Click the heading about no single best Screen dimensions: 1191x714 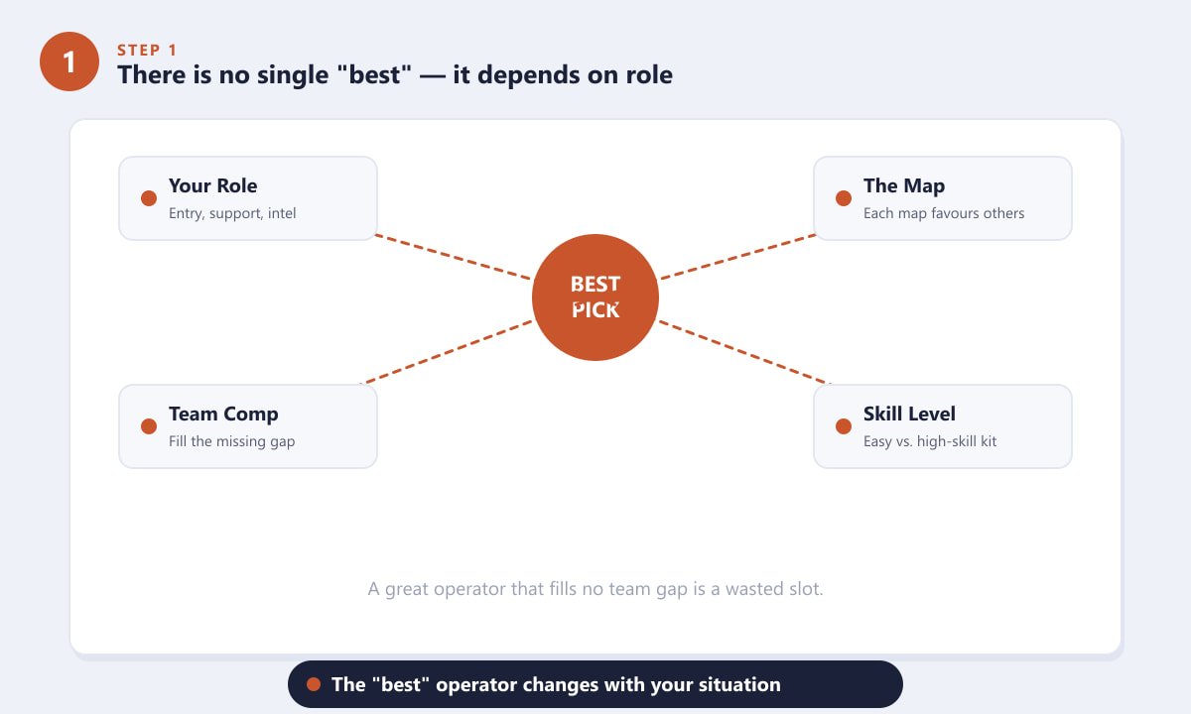[x=395, y=74]
